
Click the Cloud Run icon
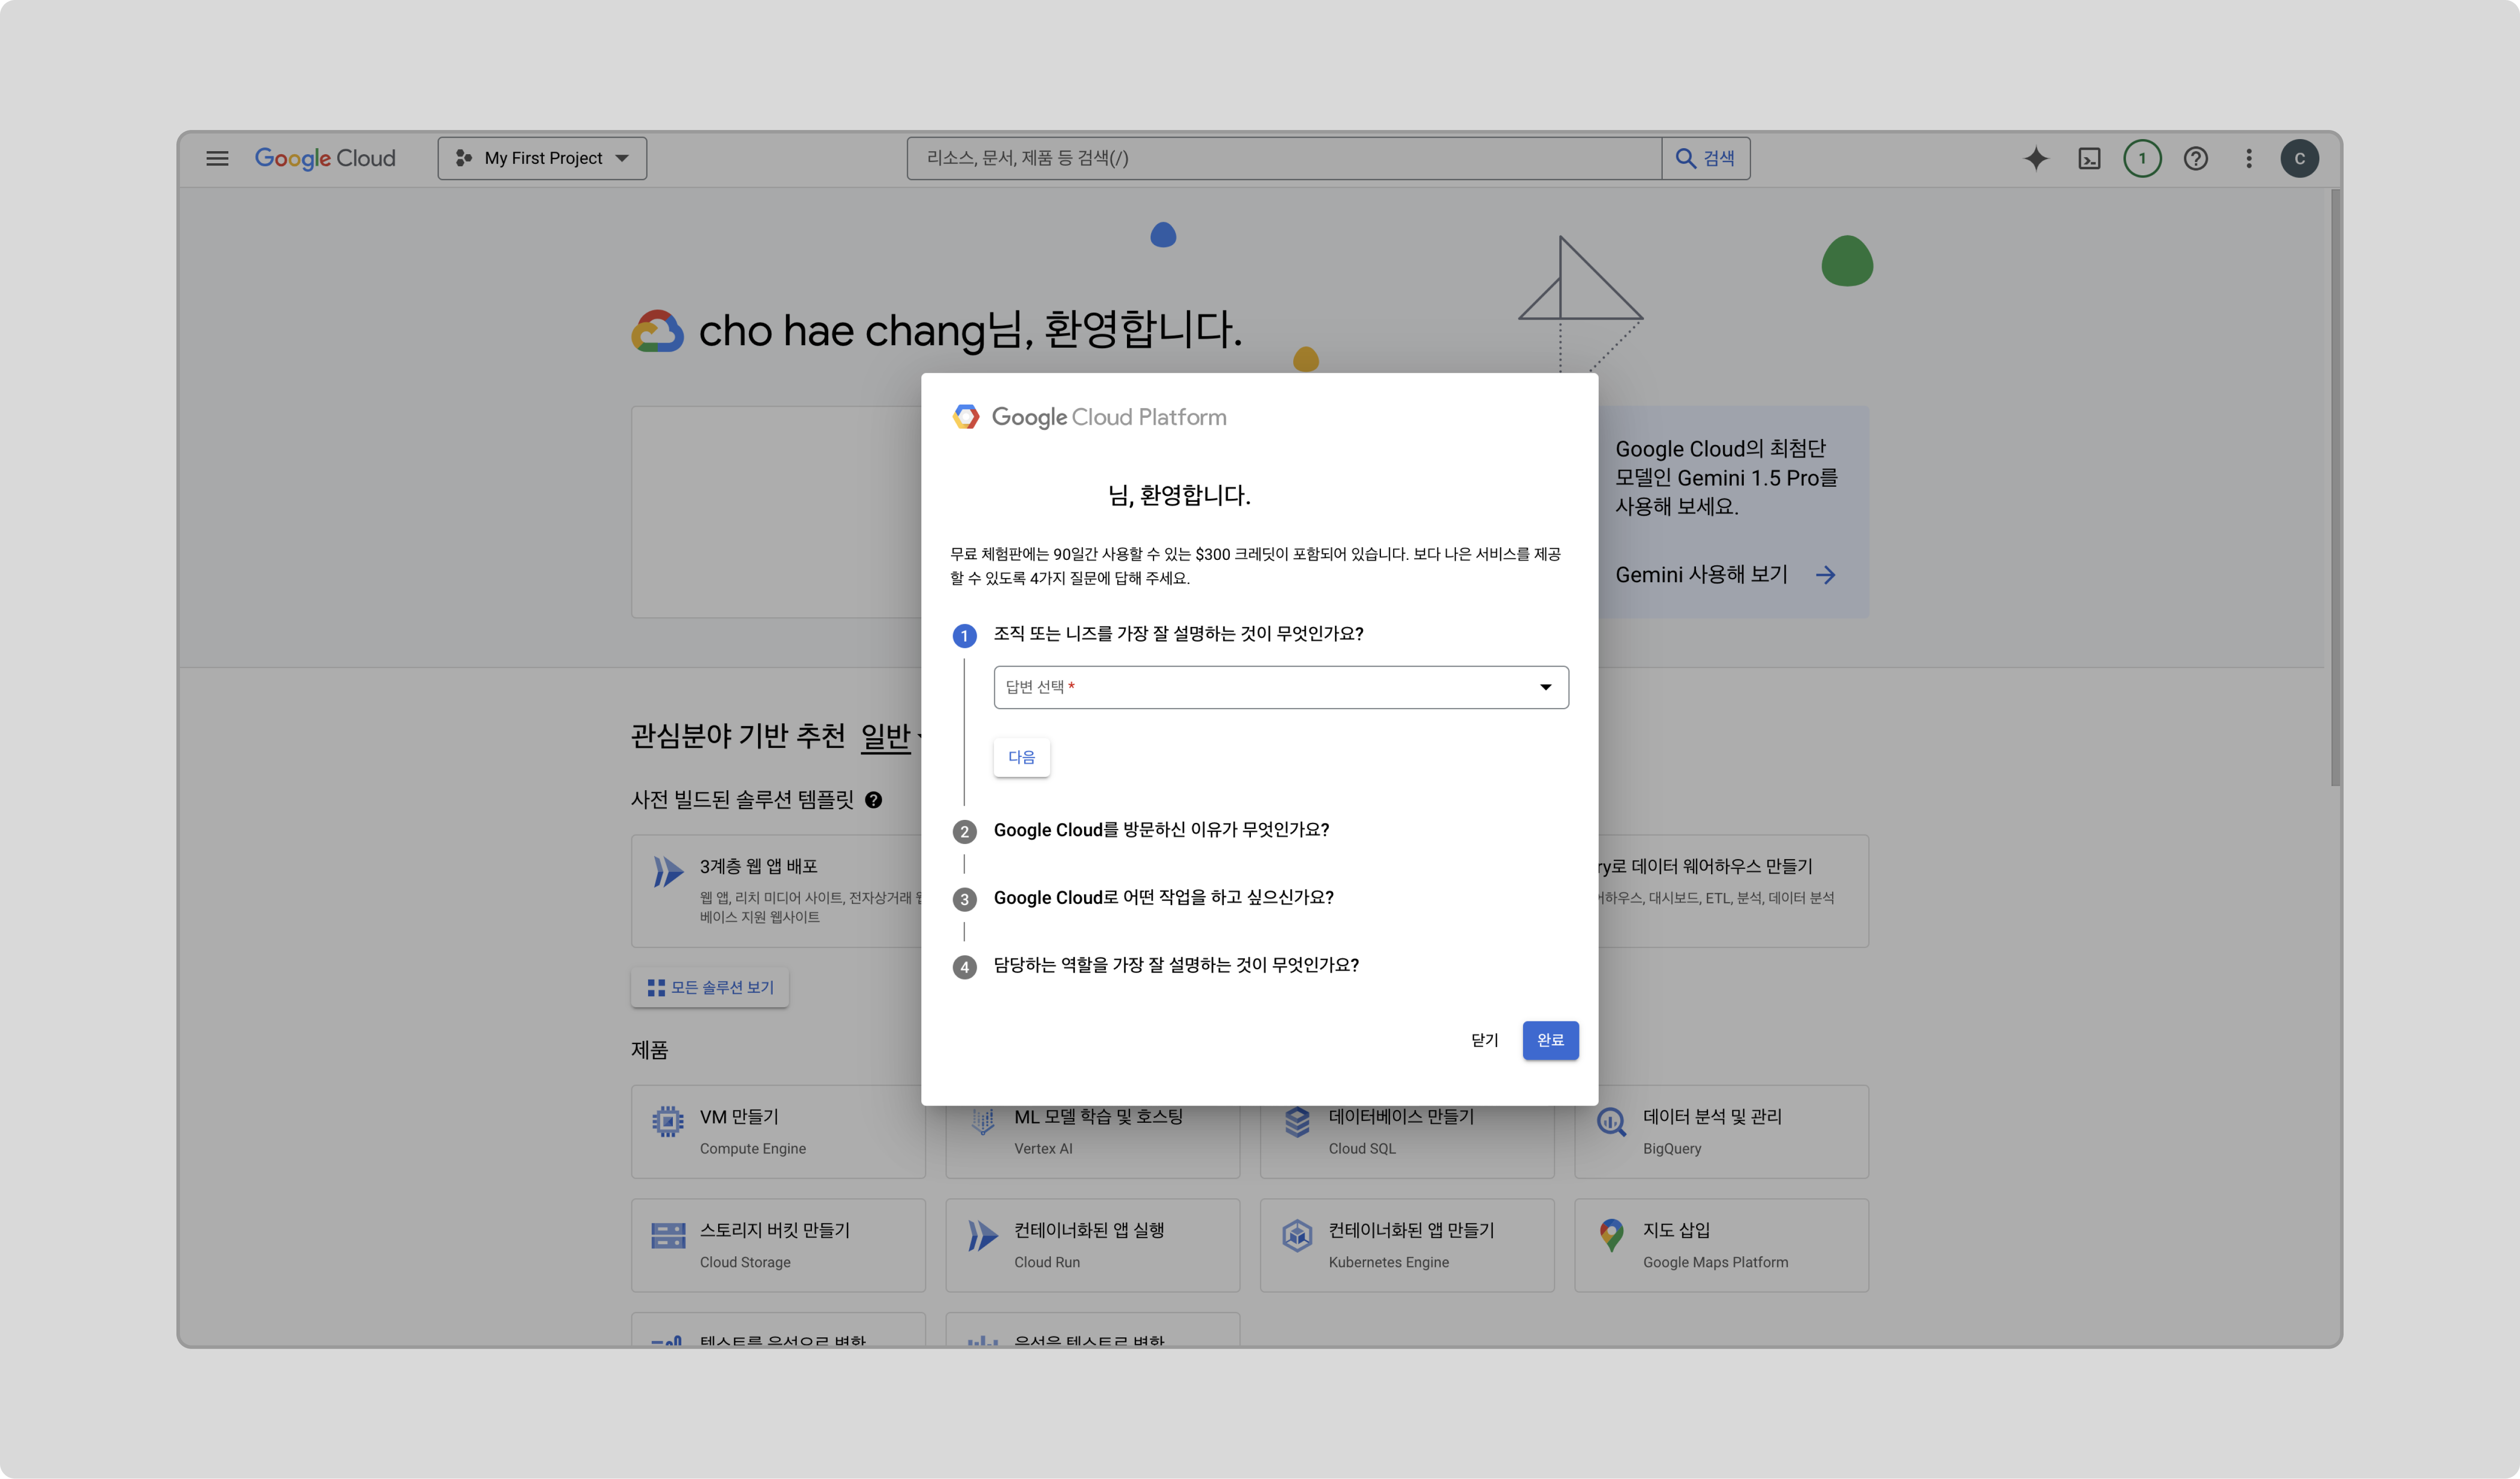(x=983, y=1236)
